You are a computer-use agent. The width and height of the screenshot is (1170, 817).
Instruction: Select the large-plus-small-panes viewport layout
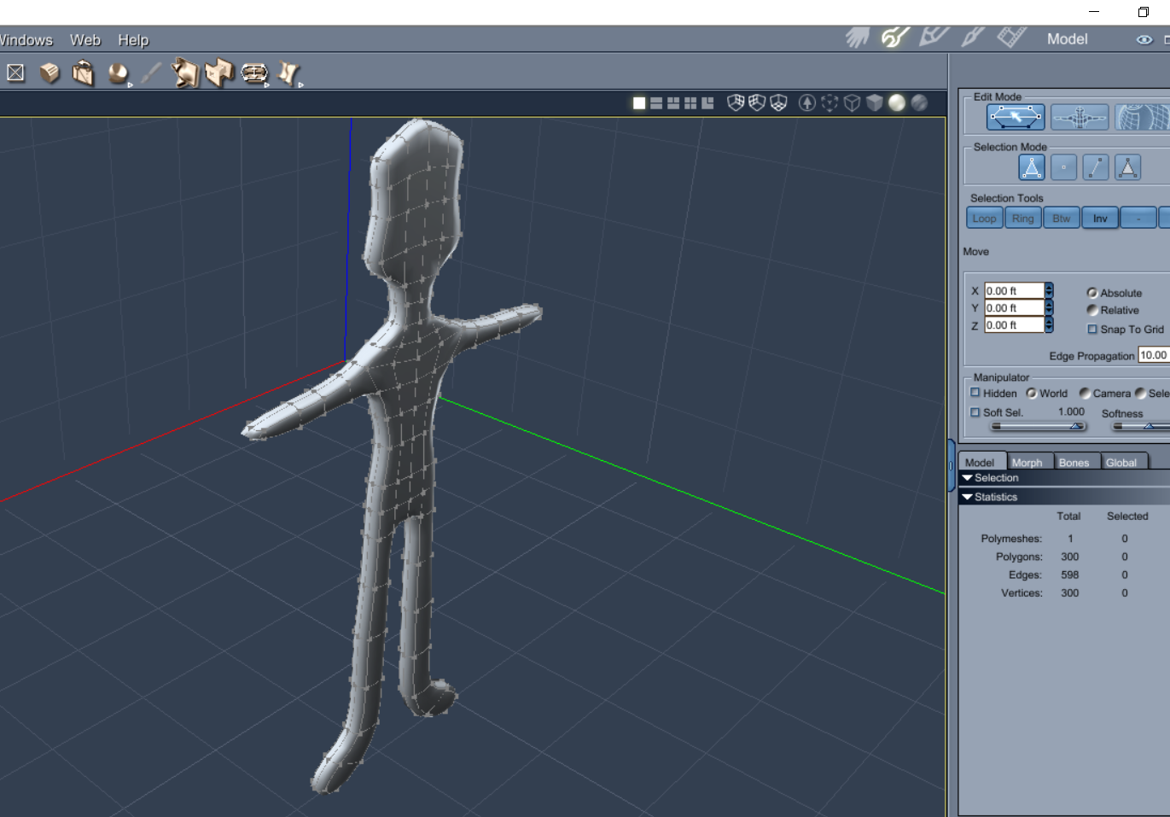(707, 103)
